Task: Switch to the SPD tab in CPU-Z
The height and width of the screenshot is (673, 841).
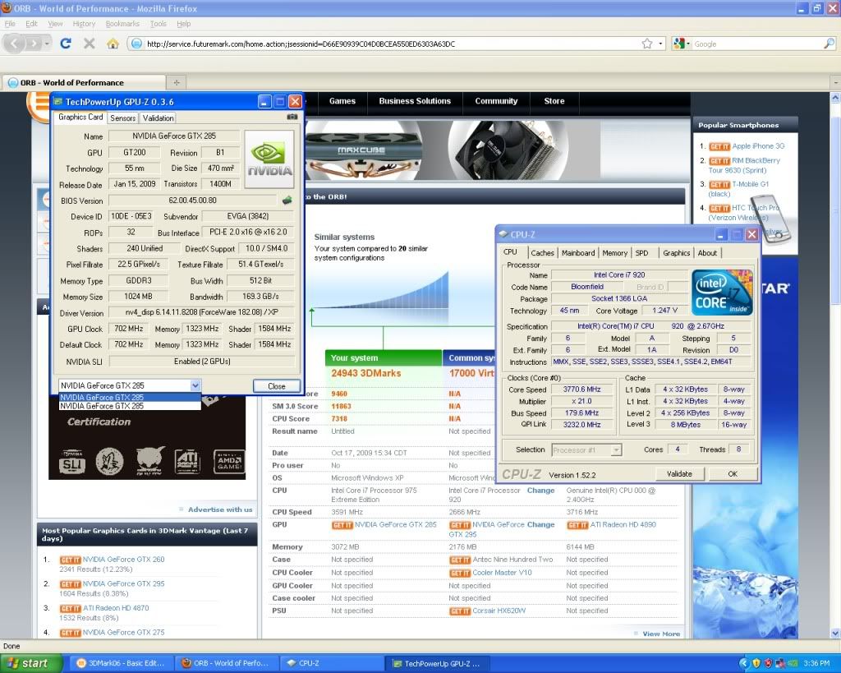Action: [642, 253]
